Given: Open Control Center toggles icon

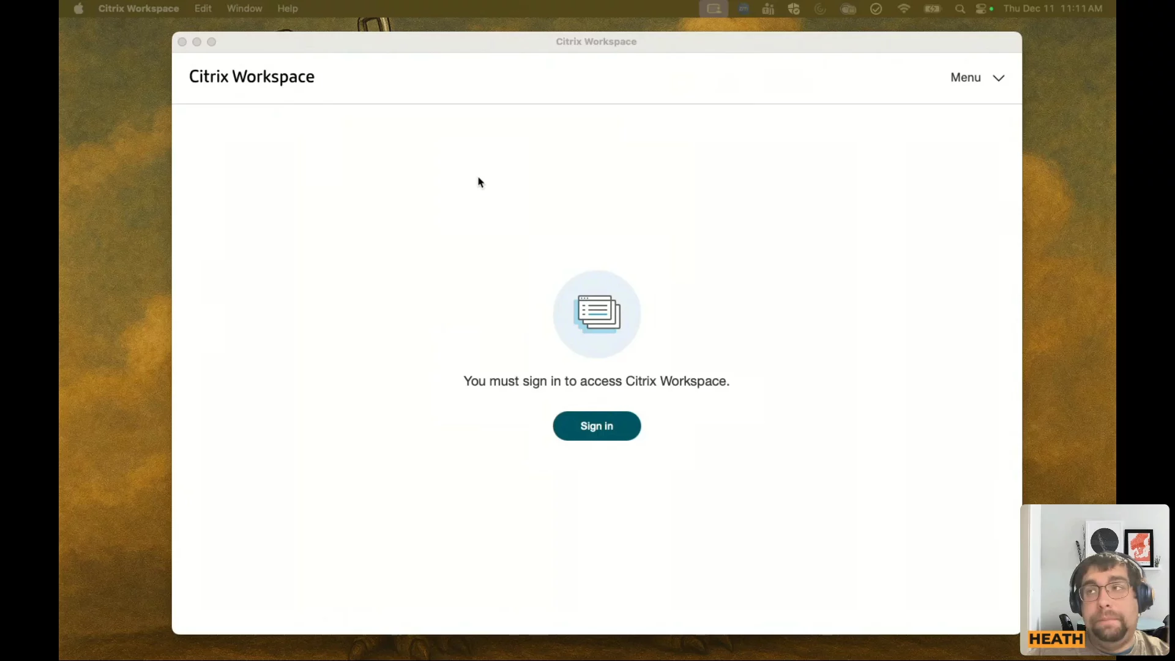Looking at the screenshot, I should coord(982,9).
